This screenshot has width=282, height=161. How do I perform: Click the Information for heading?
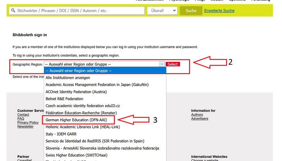pos(203,111)
